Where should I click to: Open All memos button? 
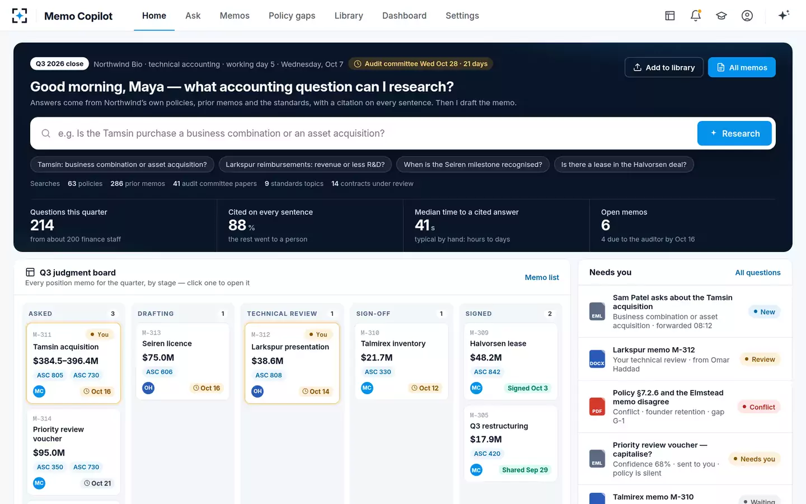[742, 67]
